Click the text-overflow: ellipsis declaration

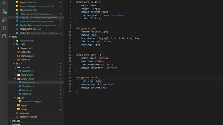point(97,65)
